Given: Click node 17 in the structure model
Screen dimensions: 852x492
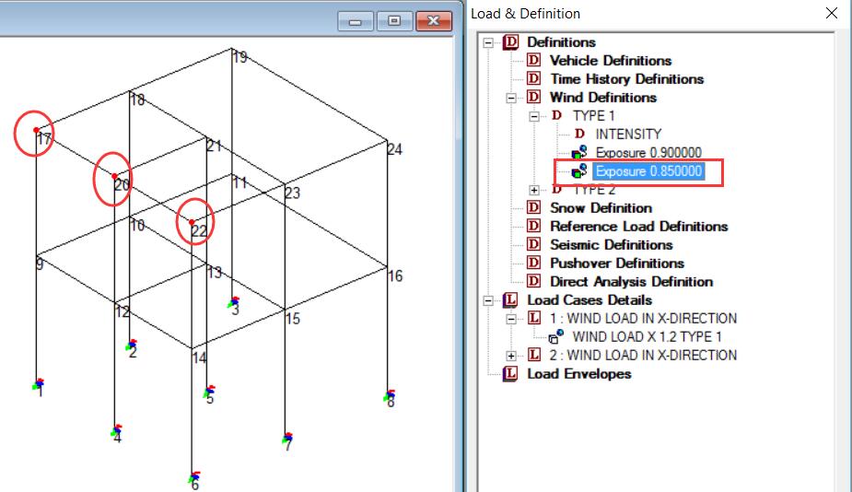Looking at the screenshot, I should point(36,130).
